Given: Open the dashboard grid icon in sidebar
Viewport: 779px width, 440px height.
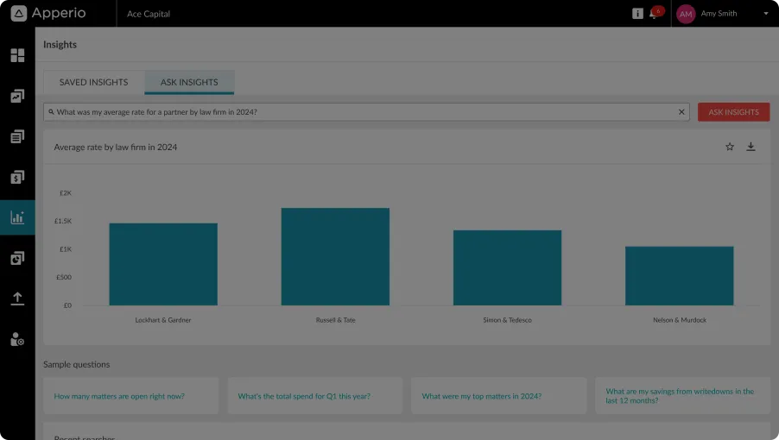Looking at the screenshot, I should (x=17, y=55).
